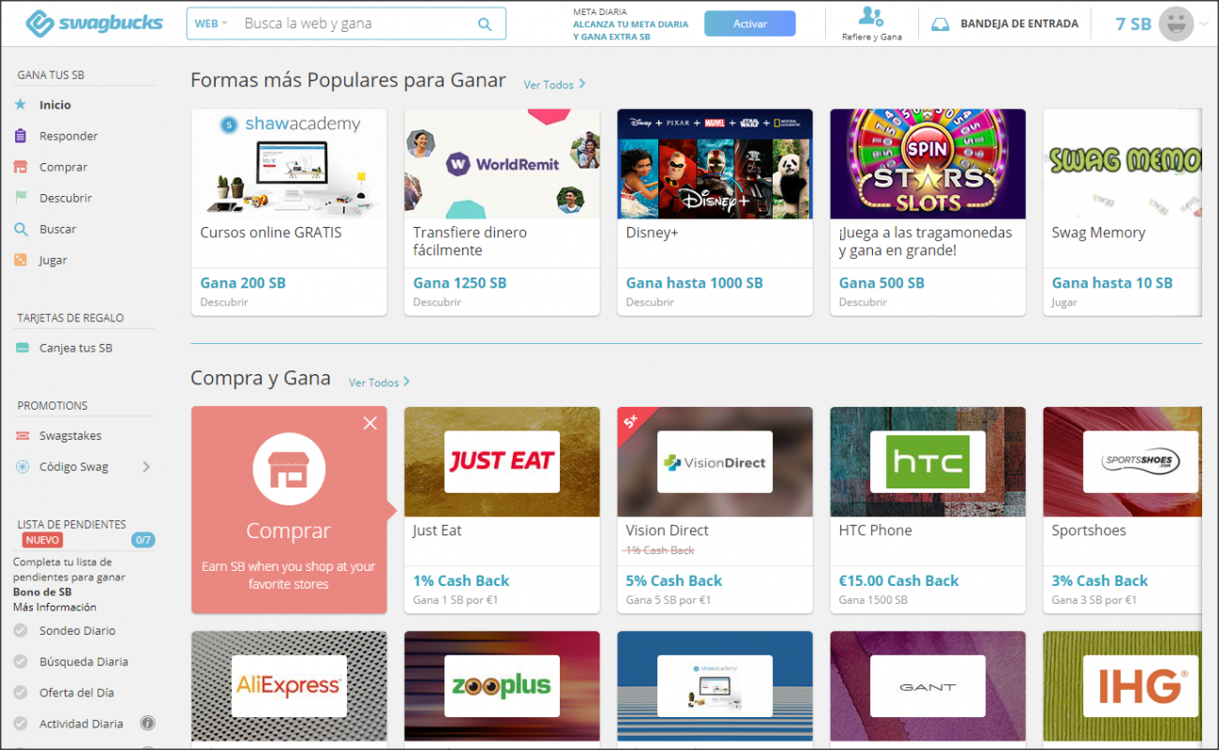Click the Swagbucks logo

coord(94,23)
